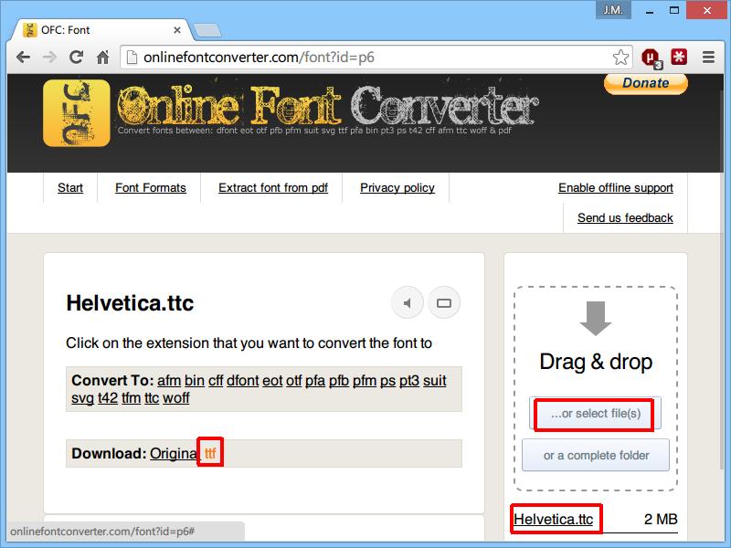Click the Donate button

646,83
